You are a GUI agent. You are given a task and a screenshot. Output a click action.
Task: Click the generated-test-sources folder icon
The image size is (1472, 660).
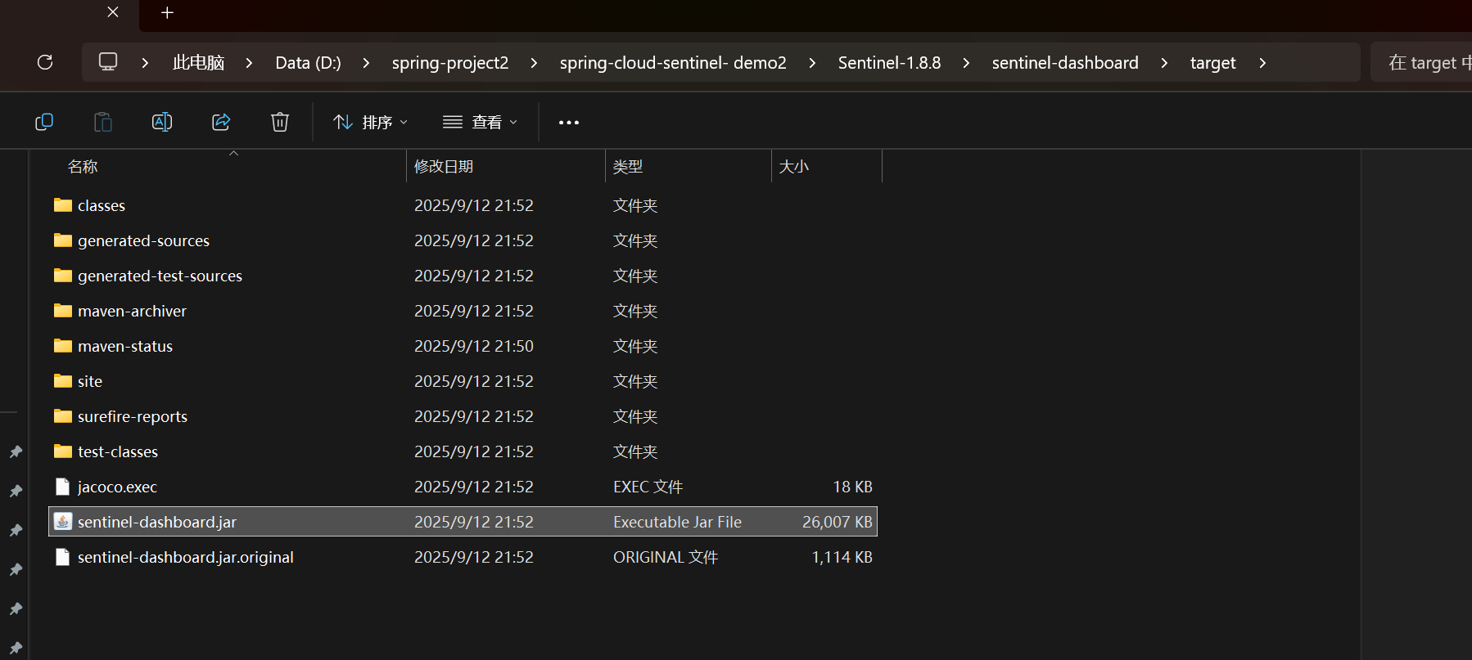(63, 275)
